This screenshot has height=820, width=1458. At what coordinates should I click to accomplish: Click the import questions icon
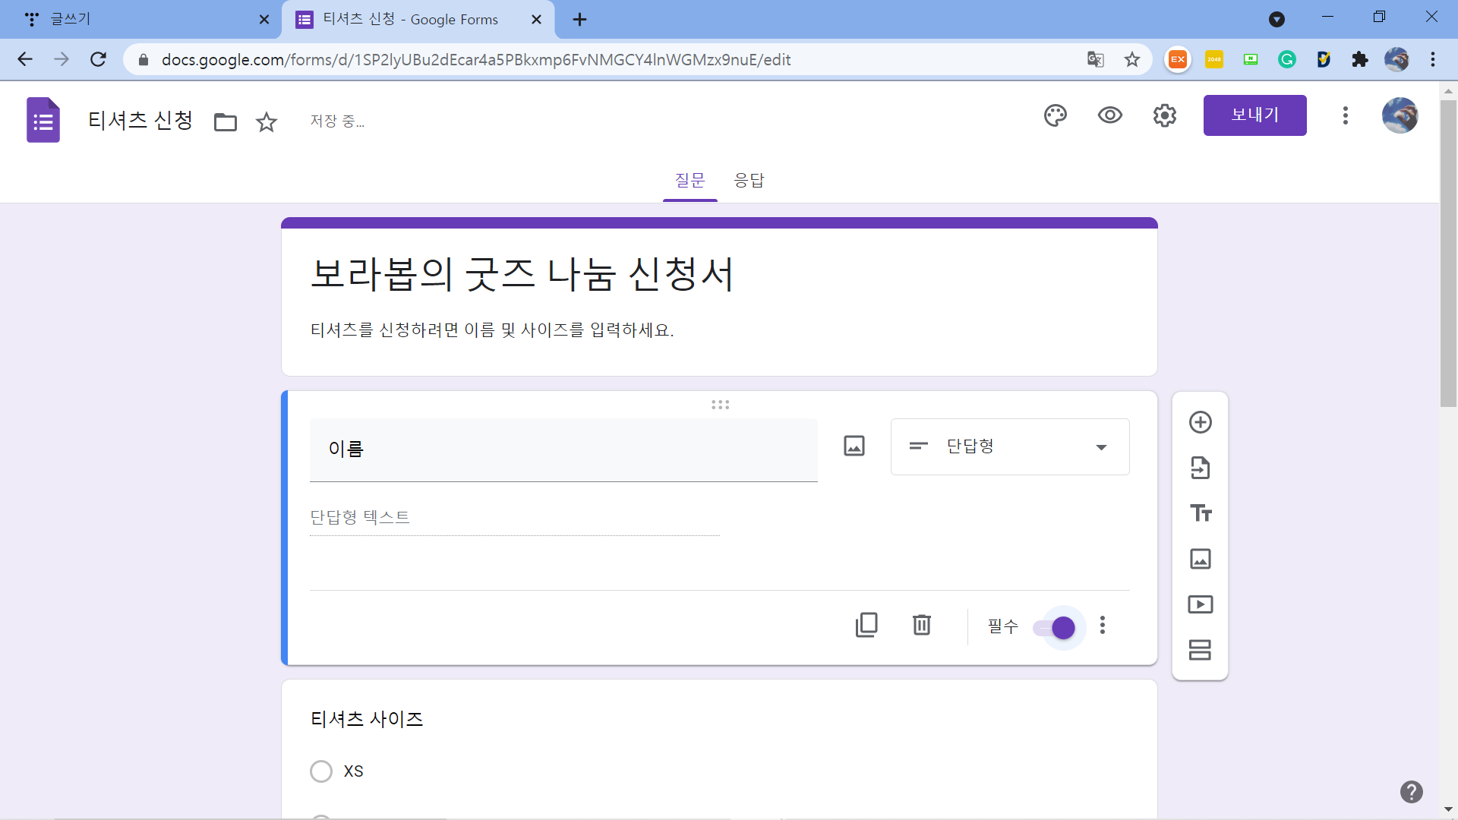[1200, 468]
